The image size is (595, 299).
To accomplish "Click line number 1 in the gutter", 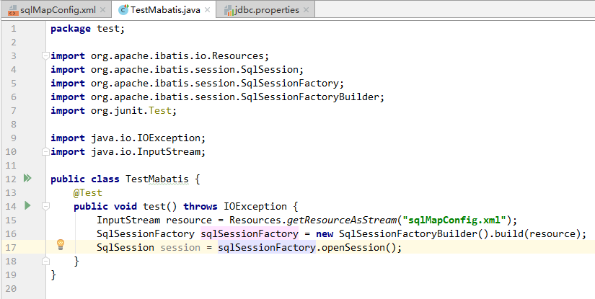I will [x=14, y=29].
